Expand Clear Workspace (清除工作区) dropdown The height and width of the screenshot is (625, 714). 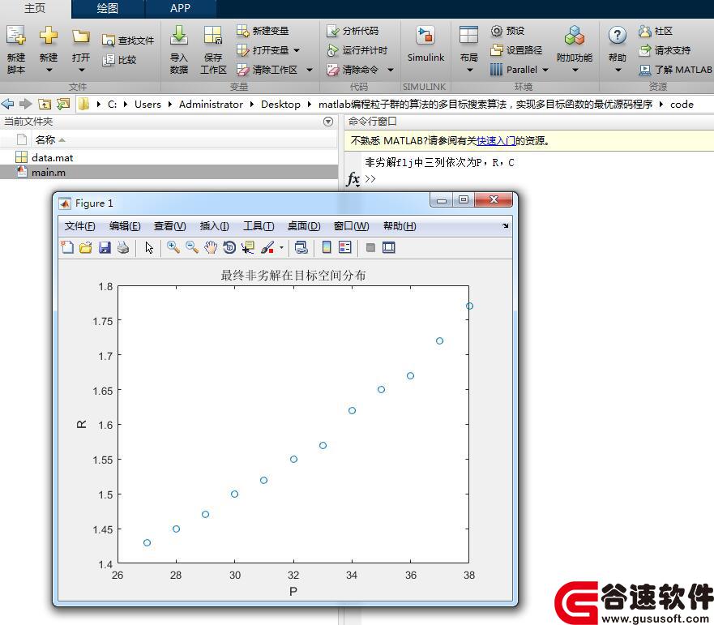310,70
